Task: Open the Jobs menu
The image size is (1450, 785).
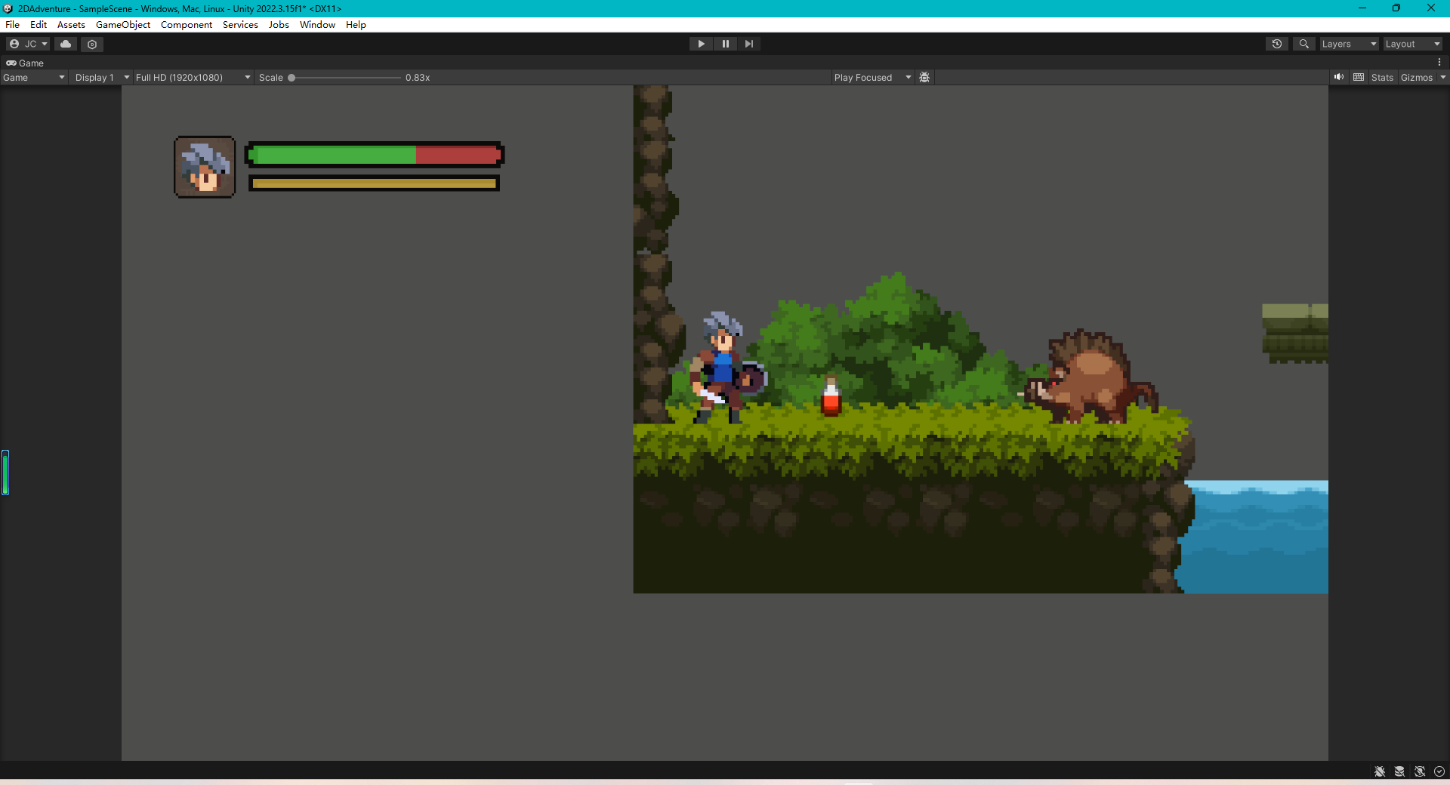Action: pos(279,25)
